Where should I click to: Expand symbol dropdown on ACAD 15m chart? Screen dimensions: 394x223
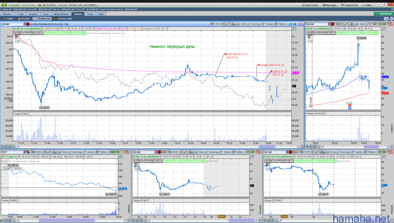click(x=287, y=152)
